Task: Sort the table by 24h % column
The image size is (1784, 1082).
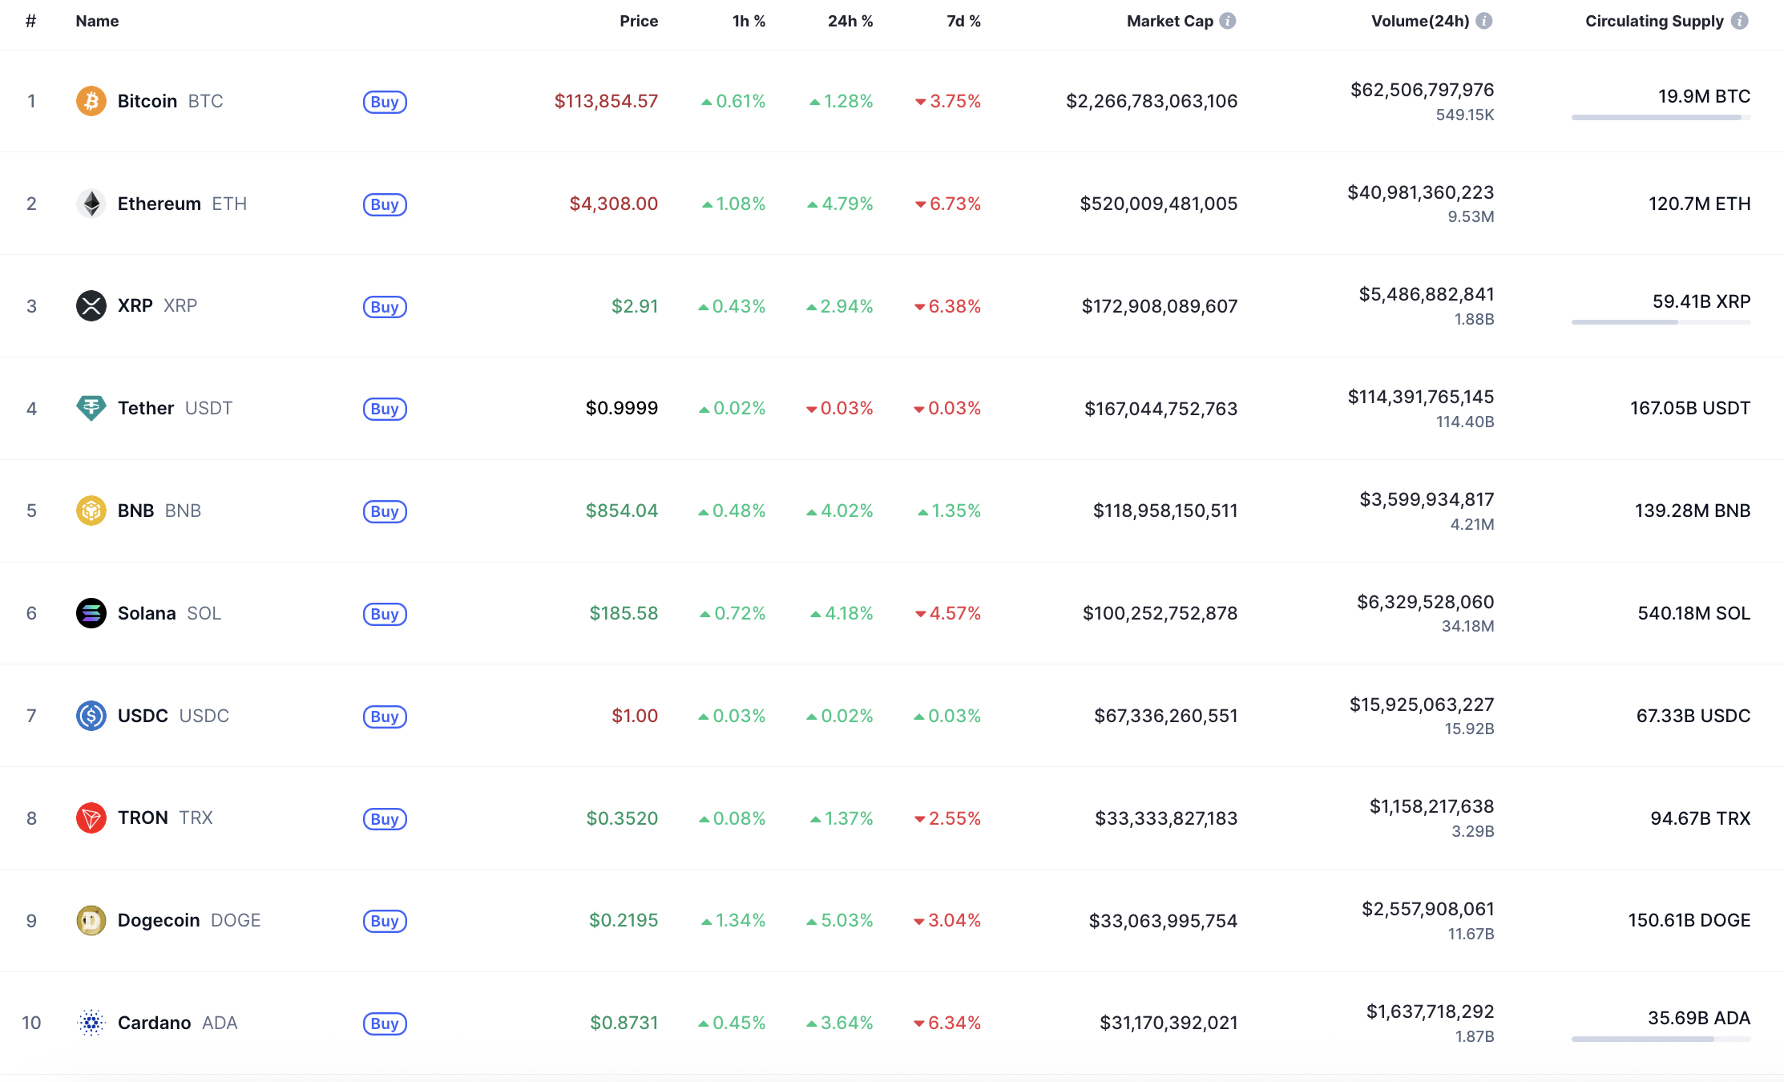Action: coord(850,21)
